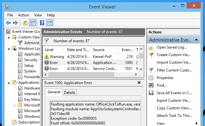Click event list vertical scrollbar up arrow
Image resolution: width=205 pixels, height=126 pixels.
(x=141, y=49)
